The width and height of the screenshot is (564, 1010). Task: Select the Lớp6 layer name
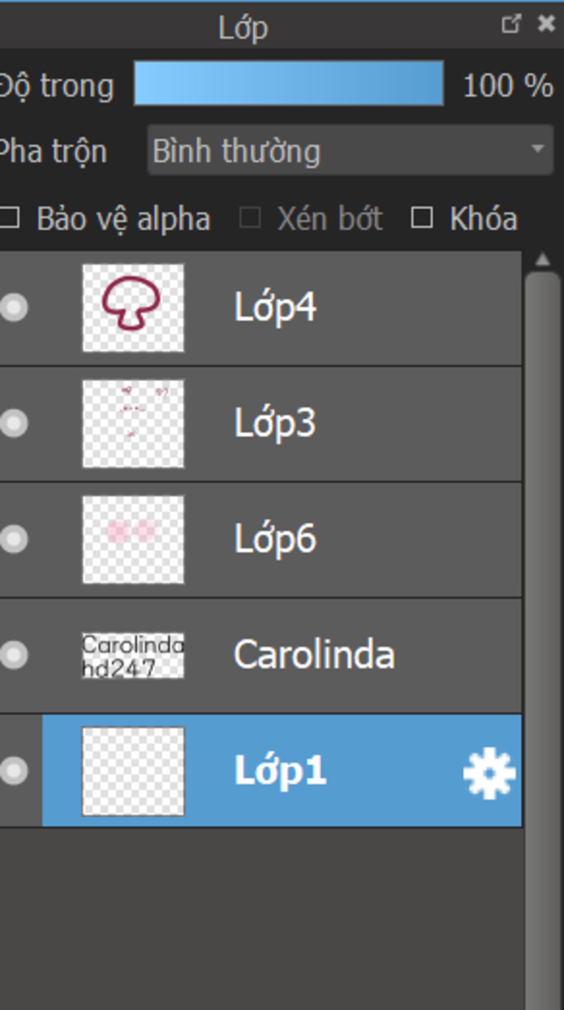275,539
